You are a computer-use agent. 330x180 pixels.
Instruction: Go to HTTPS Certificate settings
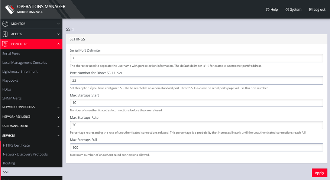pos(16,145)
